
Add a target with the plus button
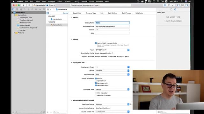click(x=47, y=112)
